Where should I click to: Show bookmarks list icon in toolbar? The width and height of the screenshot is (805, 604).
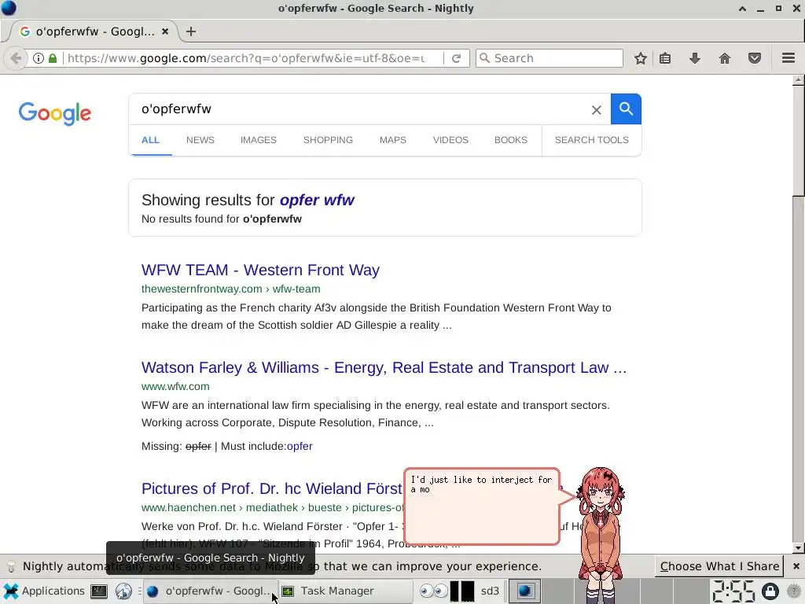[665, 58]
